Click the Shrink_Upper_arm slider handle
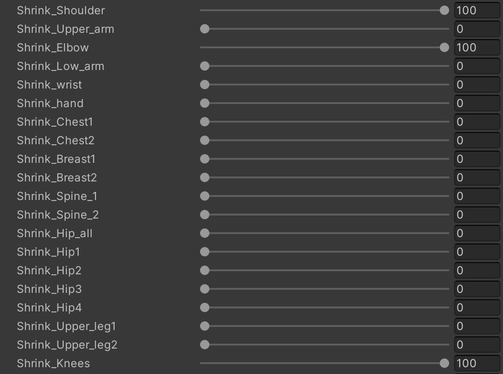The height and width of the screenshot is (374, 503). point(205,29)
